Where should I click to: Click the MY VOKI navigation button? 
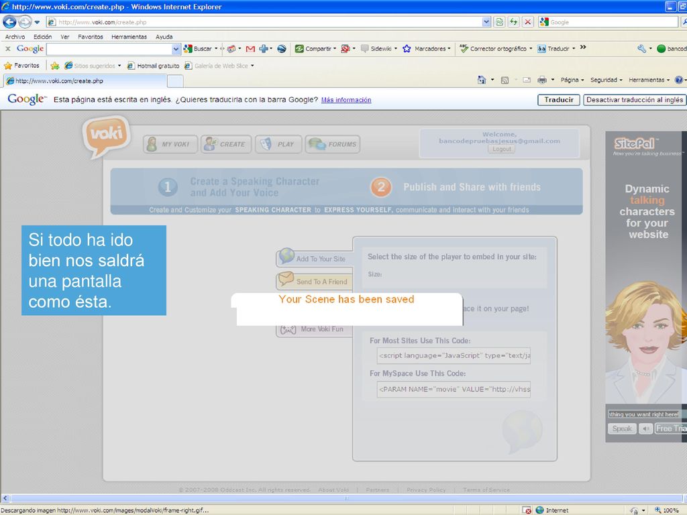coord(170,144)
